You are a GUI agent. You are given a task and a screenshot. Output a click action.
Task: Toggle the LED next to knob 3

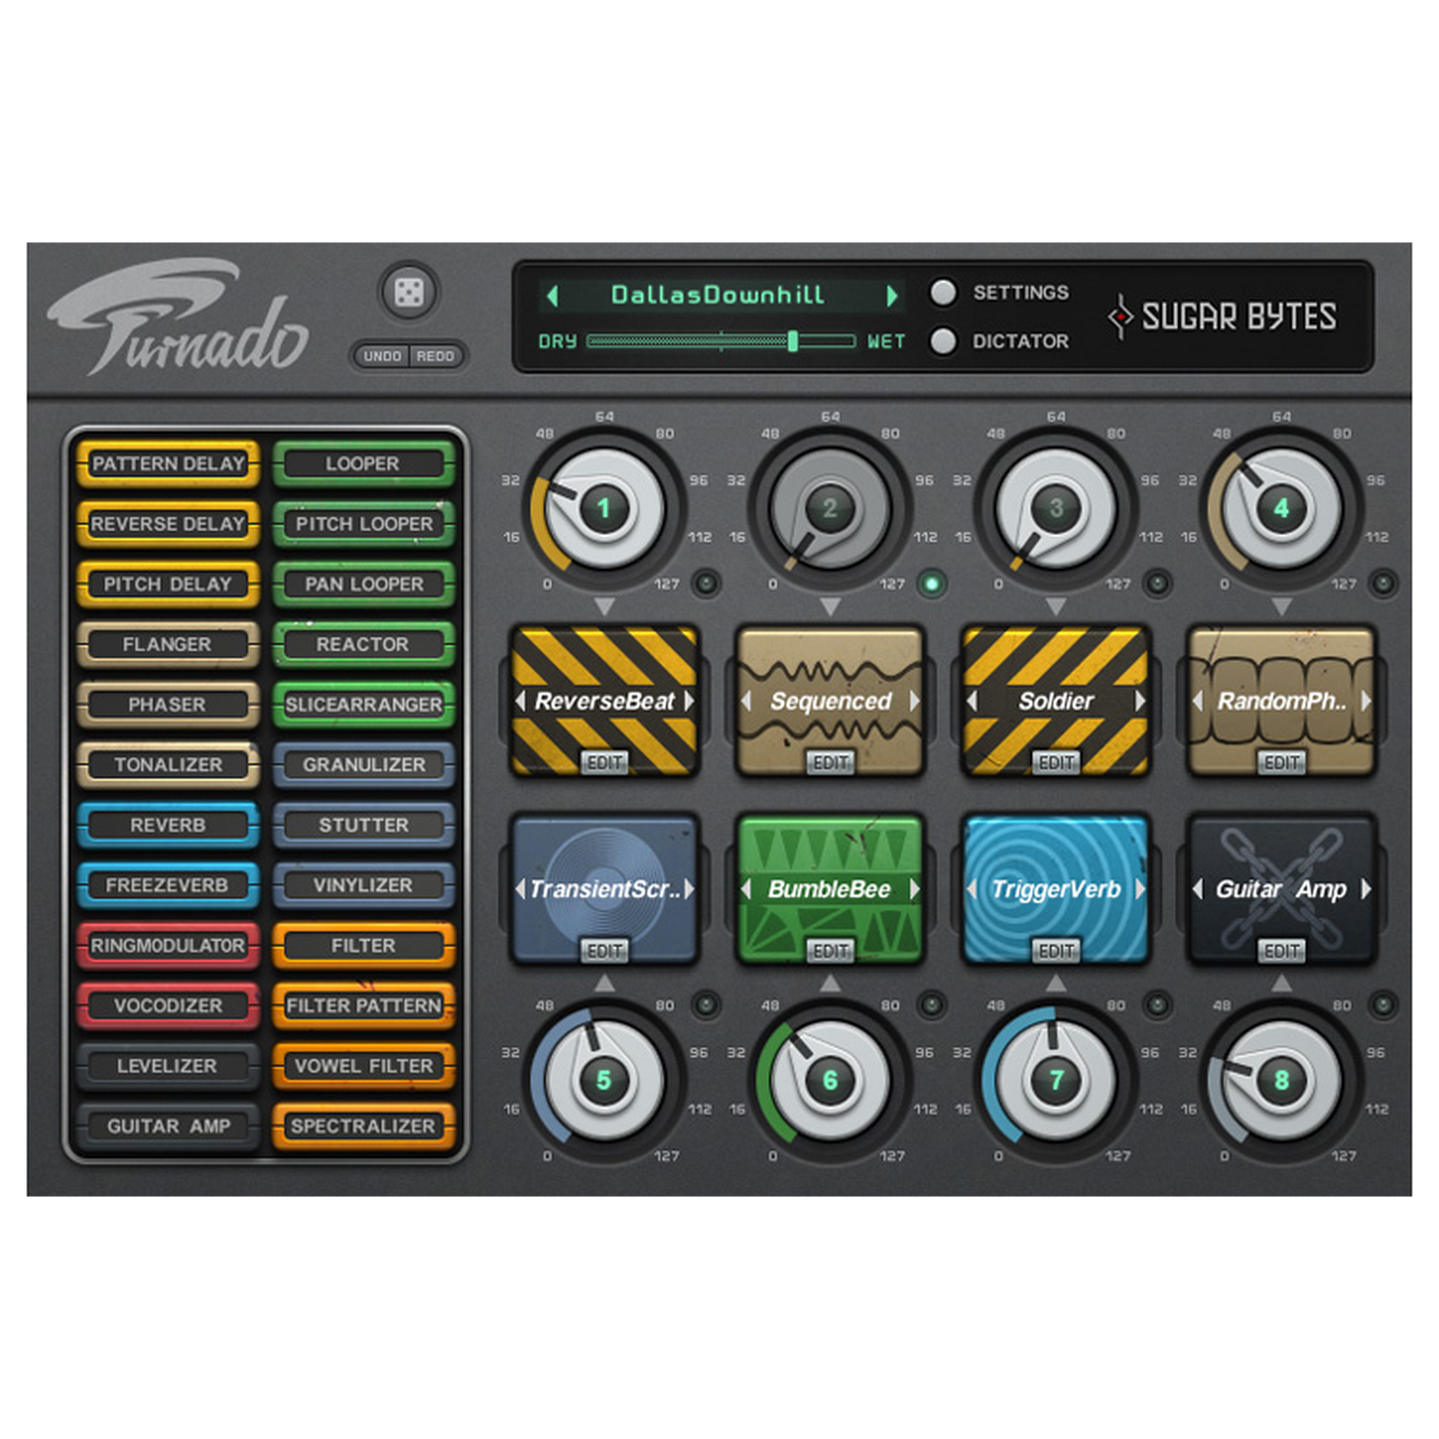(1157, 583)
